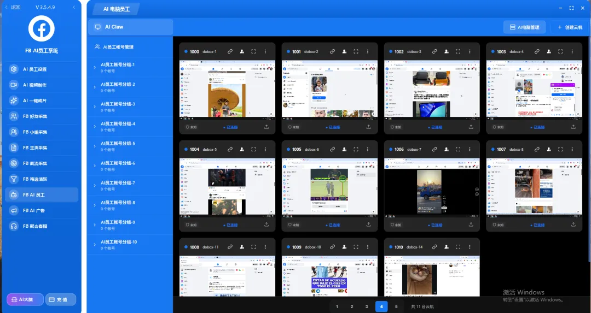Expand AI员工帐号分组-4 chevron
The width and height of the screenshot is (591, 313).
[95, 126]
